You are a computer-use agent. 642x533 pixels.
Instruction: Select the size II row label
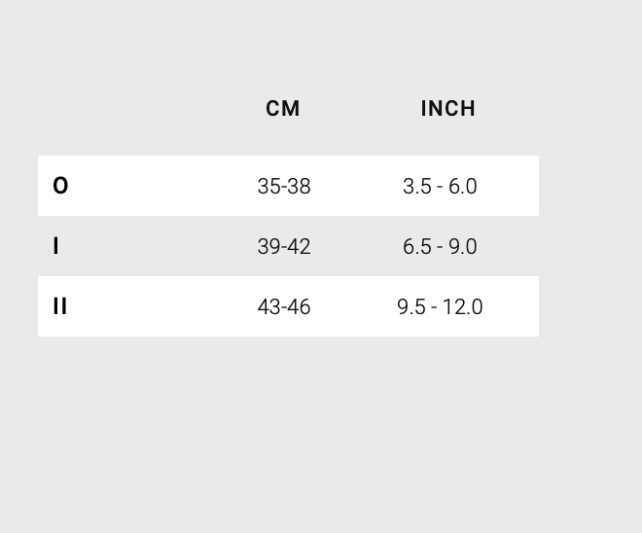tap(59, 306)
